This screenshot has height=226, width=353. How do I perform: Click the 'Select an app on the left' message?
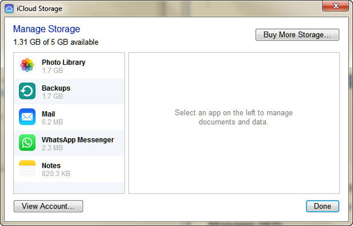pos(234,117)
